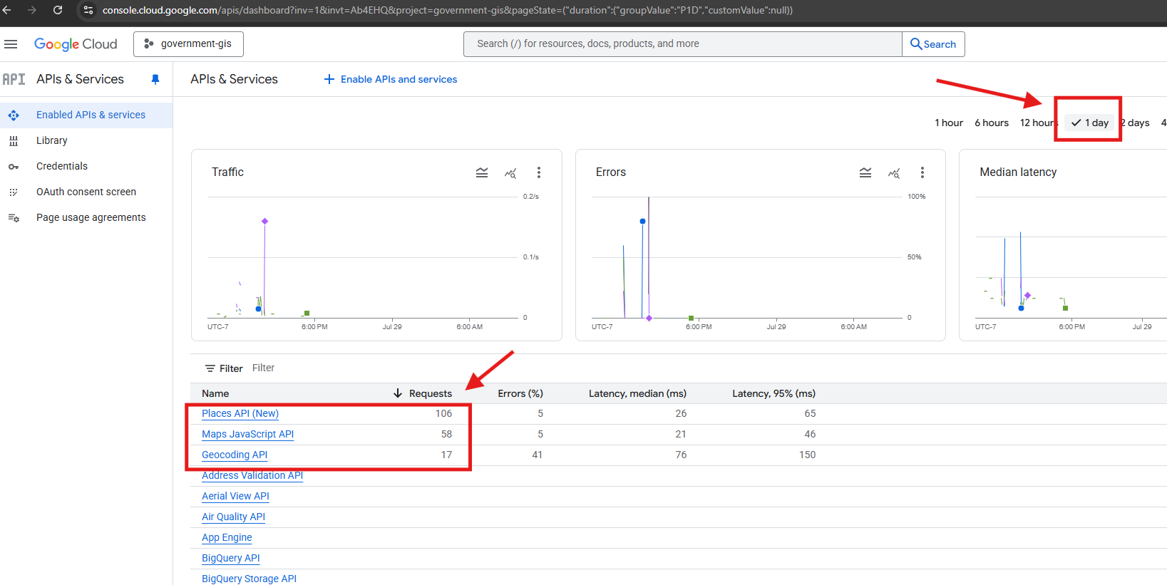The image size is (1167, 585).
Task: Click the 150 latency value for Geocoding API
Action: tap(807, 455)
